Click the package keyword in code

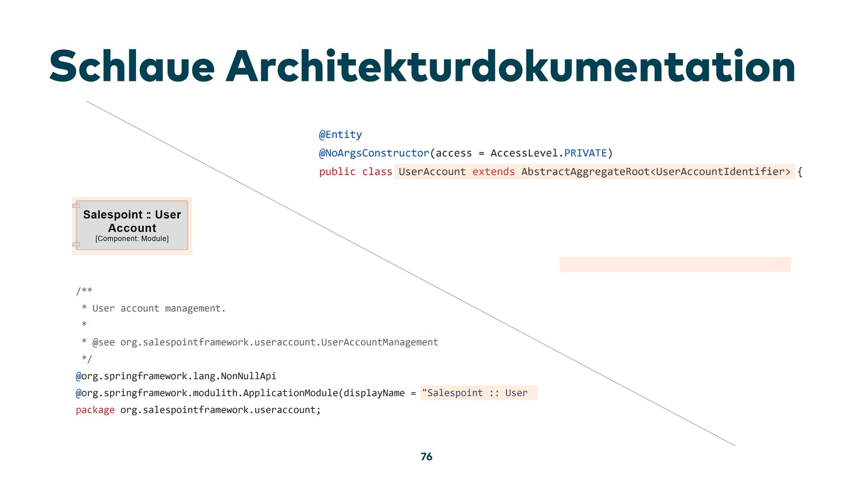95,410
